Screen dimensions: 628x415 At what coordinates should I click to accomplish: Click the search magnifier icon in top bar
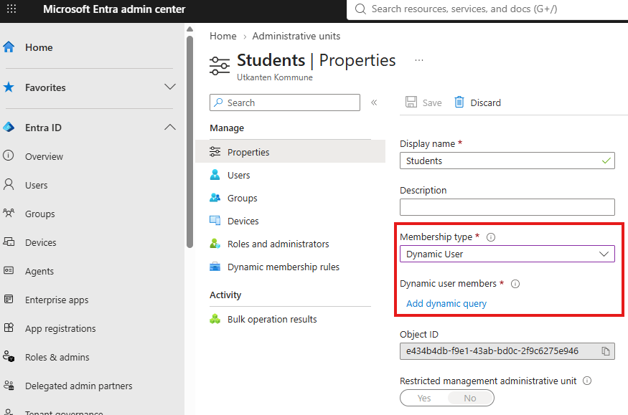click(360, 9)
